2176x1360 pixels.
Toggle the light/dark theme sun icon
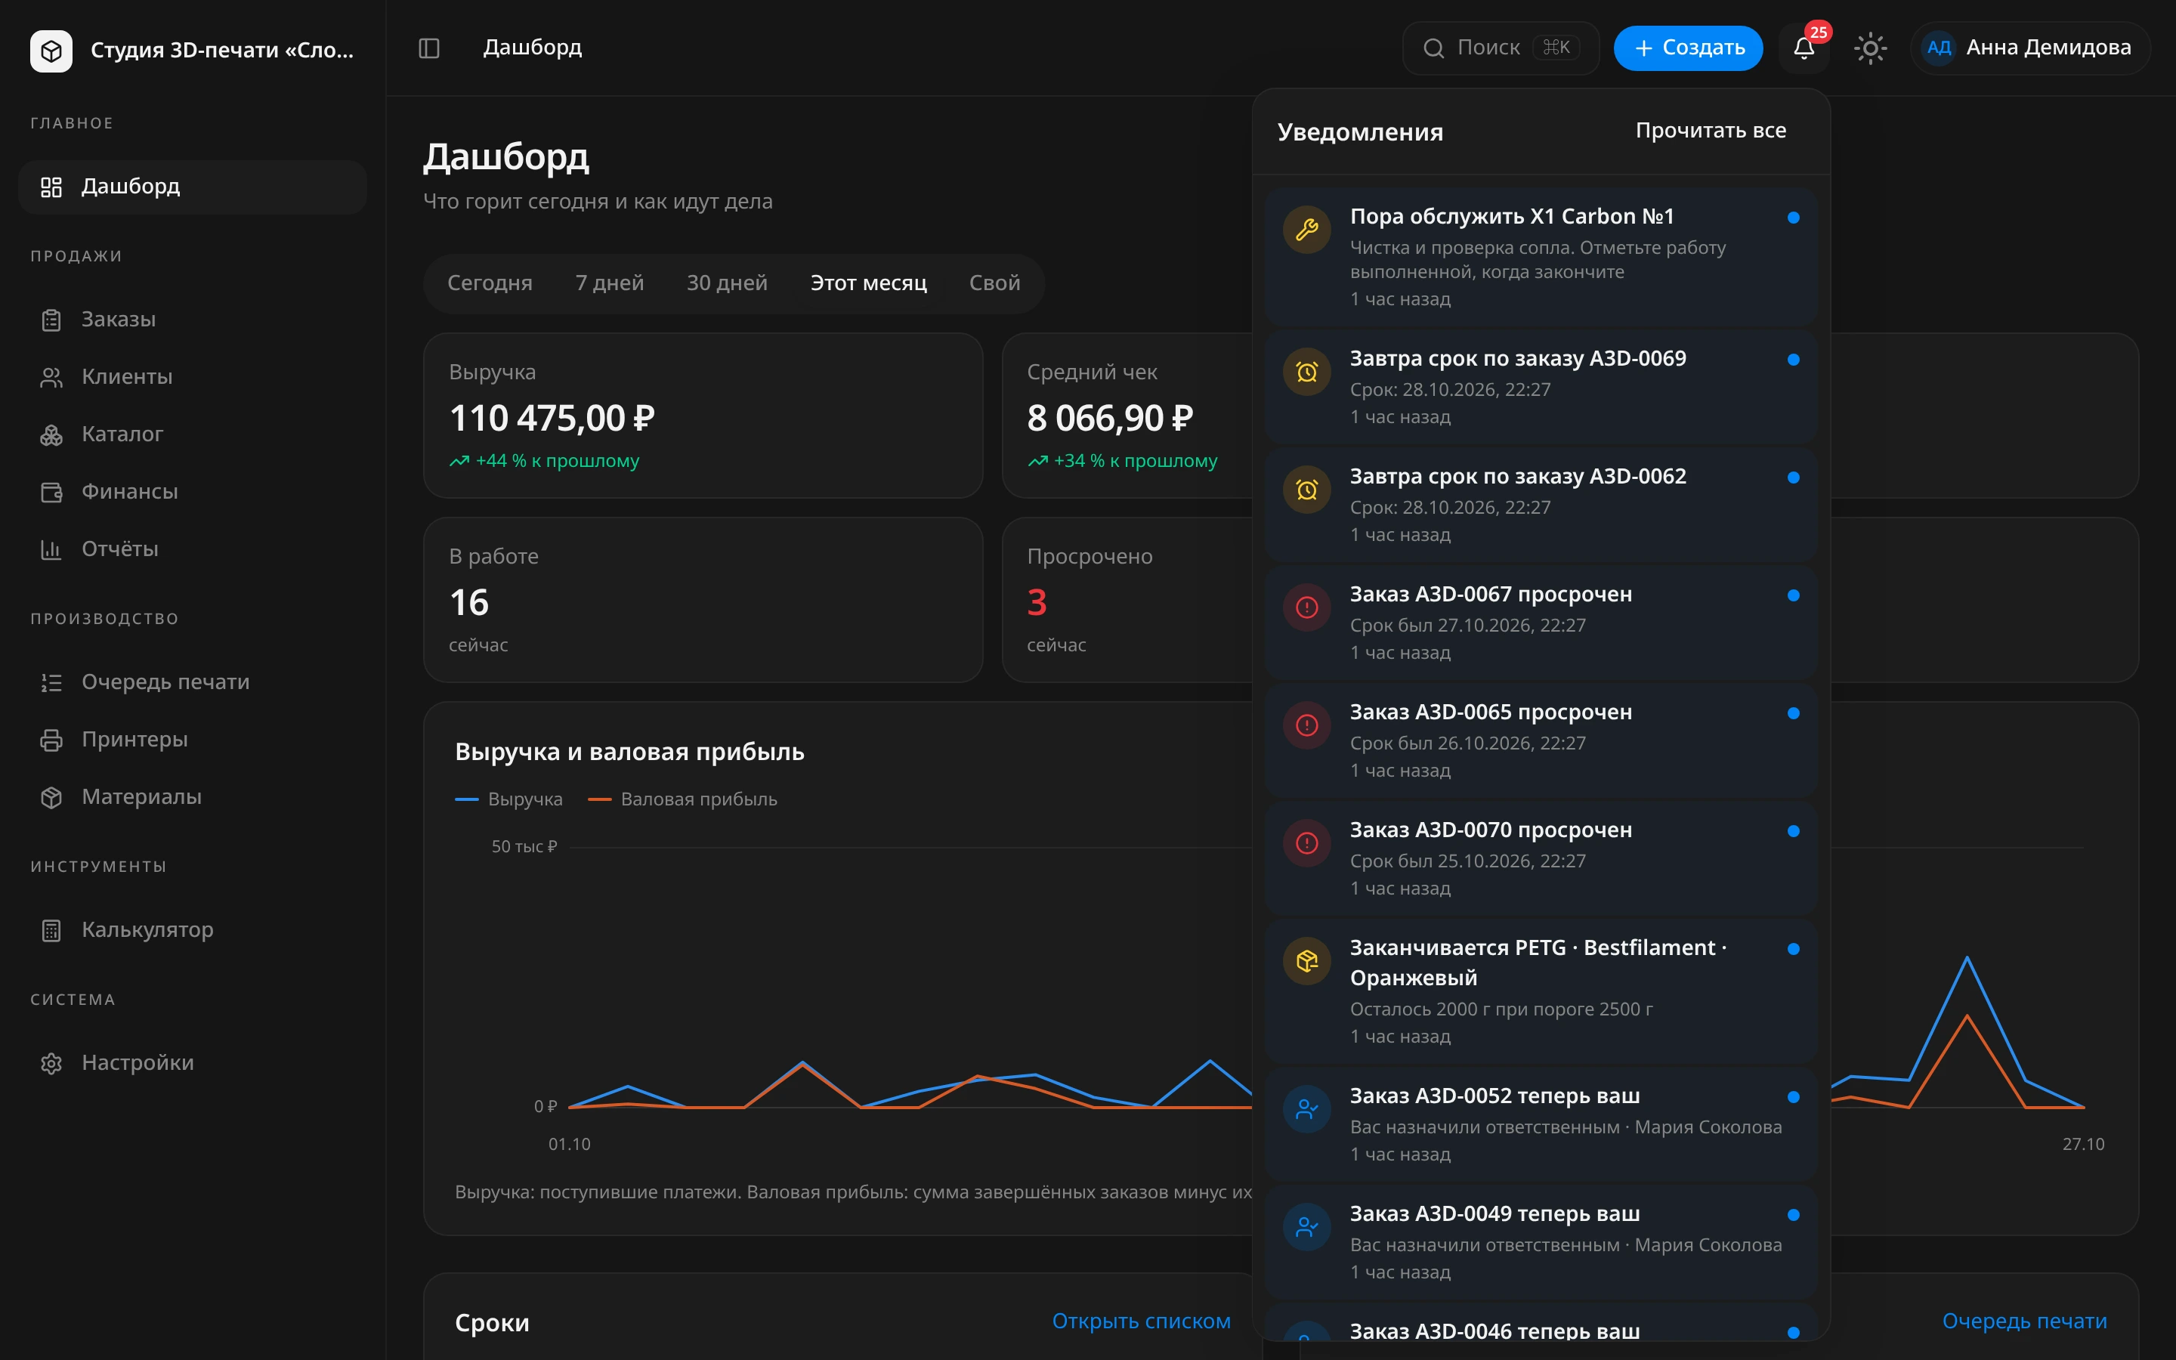[1870, 48]
